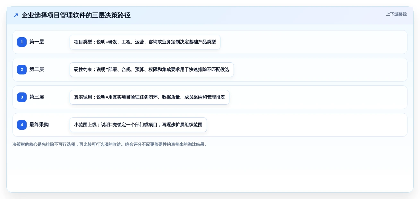Open the 小范围上线 description box
The width and height of the screenshot is (420, 199).
[x=138, y=125]
